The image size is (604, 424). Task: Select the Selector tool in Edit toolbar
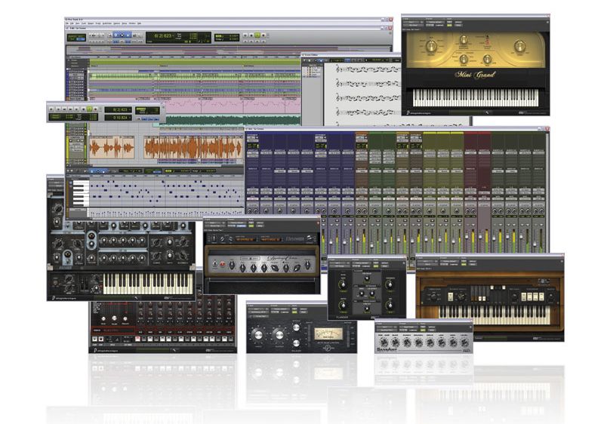pos(122,35)
